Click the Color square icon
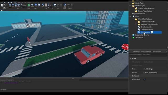The width and height of the screenshot is (168, 95). (46, 5)
